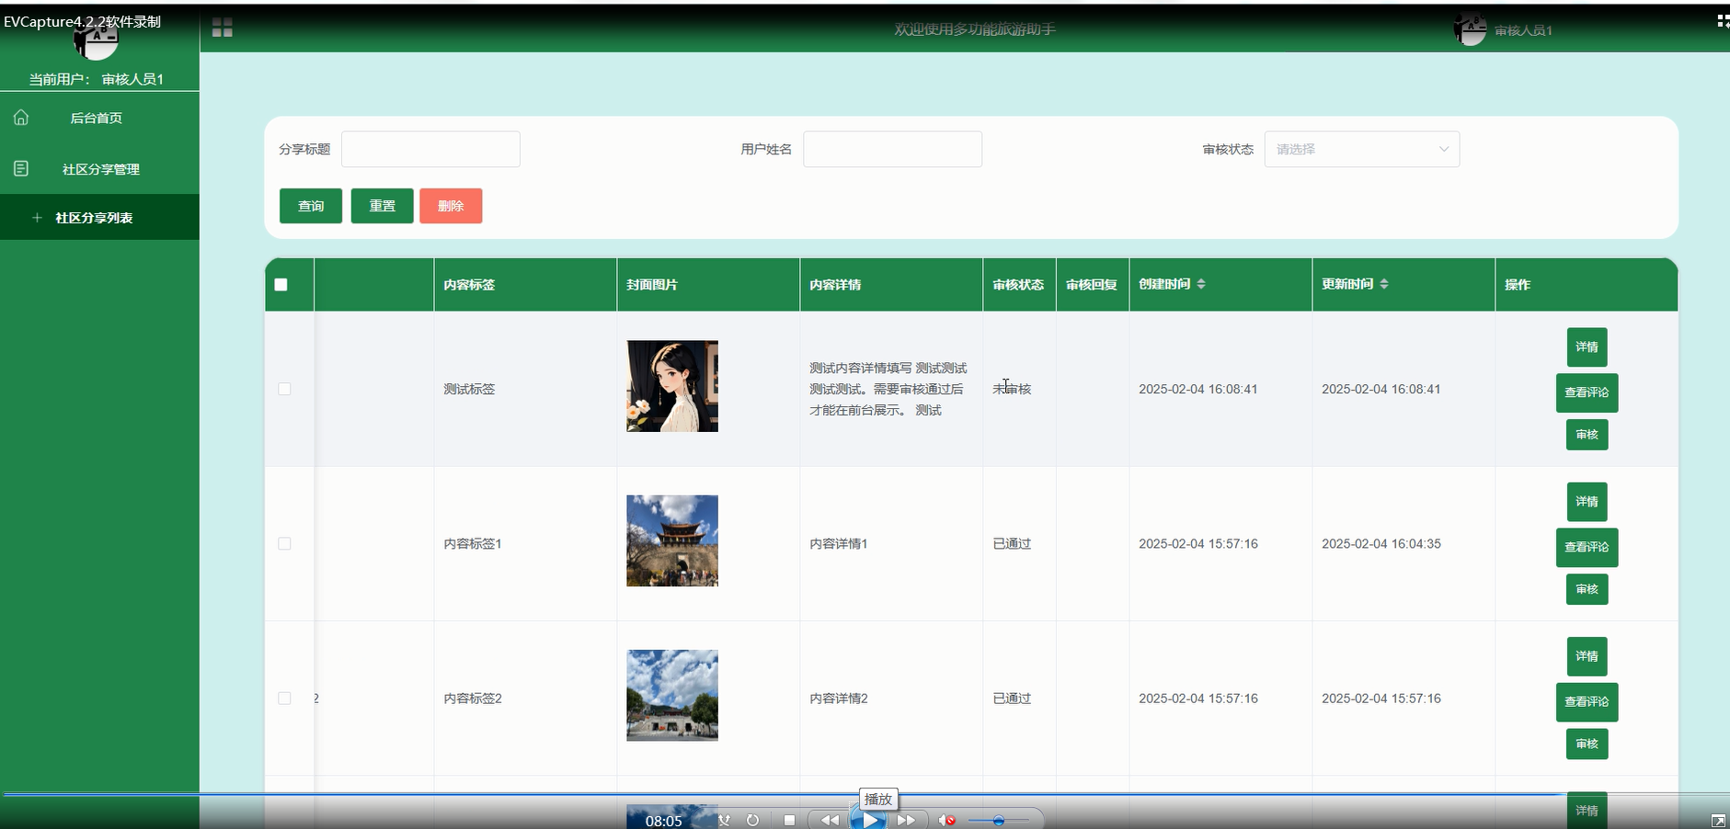Check the row checkbox for 内容标签1

click(284, 543)
